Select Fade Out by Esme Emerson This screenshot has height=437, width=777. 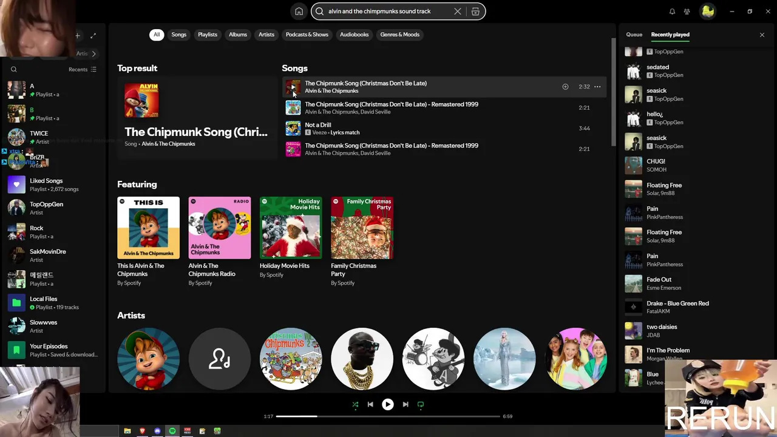[x=695, y=283]
